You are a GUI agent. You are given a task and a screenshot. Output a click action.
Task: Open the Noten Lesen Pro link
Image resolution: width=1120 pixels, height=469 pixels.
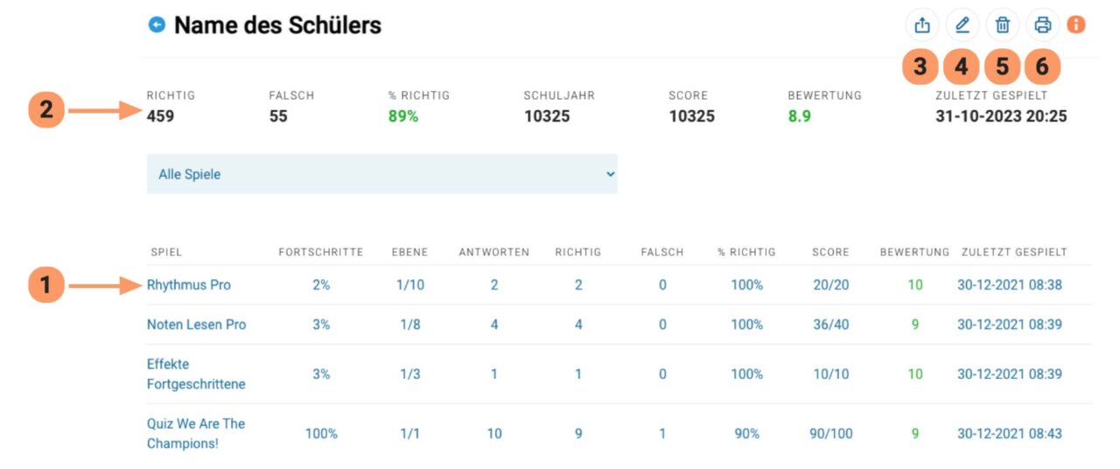[197, 325]
